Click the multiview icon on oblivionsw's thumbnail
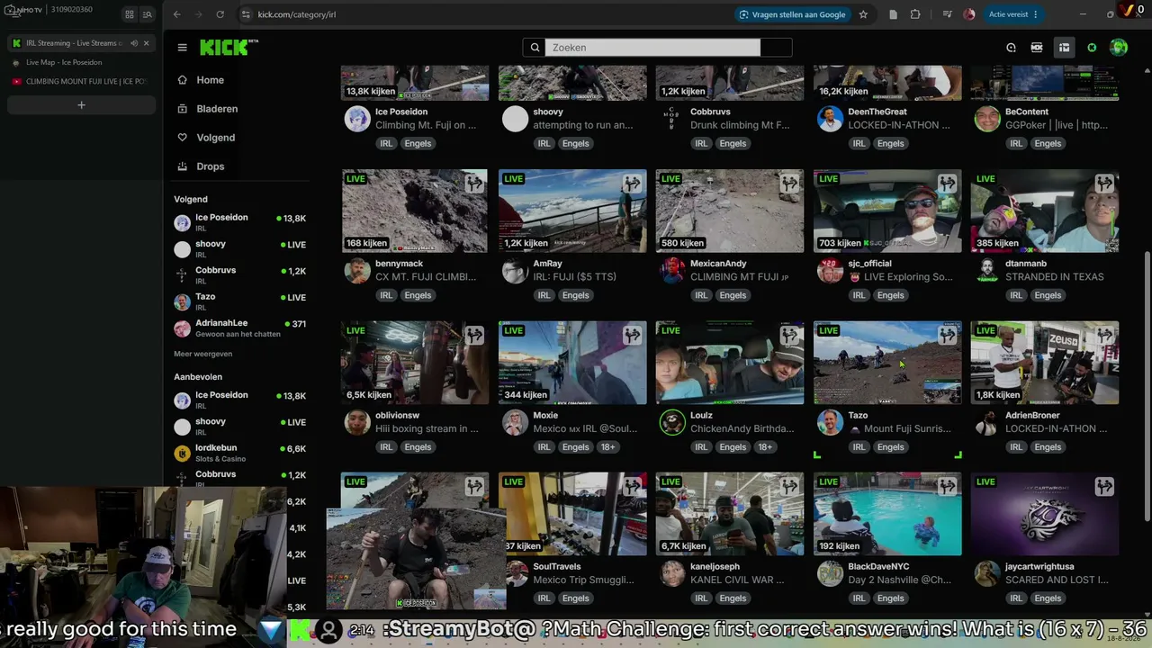This screenshot has height=648, width=1152. pyautogui.click(x=474, y=335)
